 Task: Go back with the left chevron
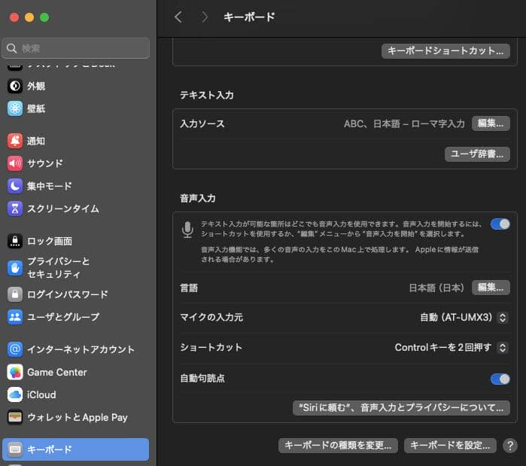pos(178,17)
